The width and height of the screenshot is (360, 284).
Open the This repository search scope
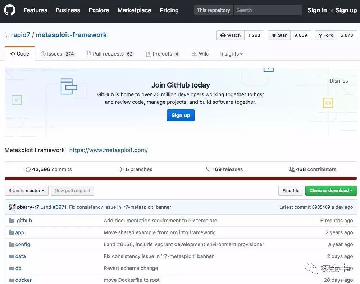pos(214,10)
